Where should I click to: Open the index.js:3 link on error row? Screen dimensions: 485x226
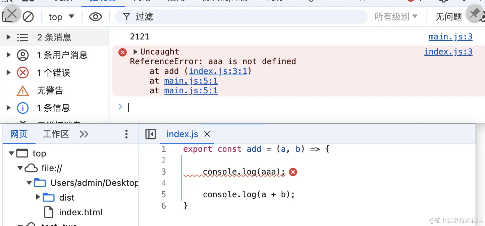click(x=448, y=52)
